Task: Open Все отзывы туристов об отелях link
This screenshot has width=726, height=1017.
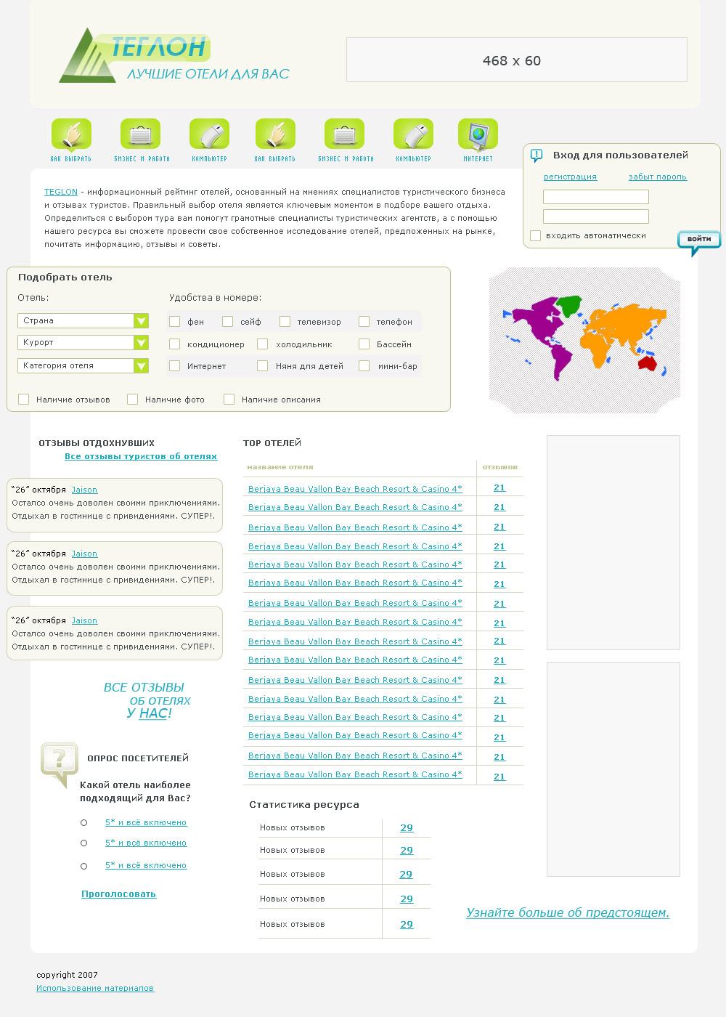Action: (141, 457)
